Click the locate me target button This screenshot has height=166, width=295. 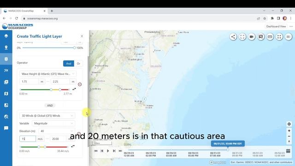tap(289, 124)
